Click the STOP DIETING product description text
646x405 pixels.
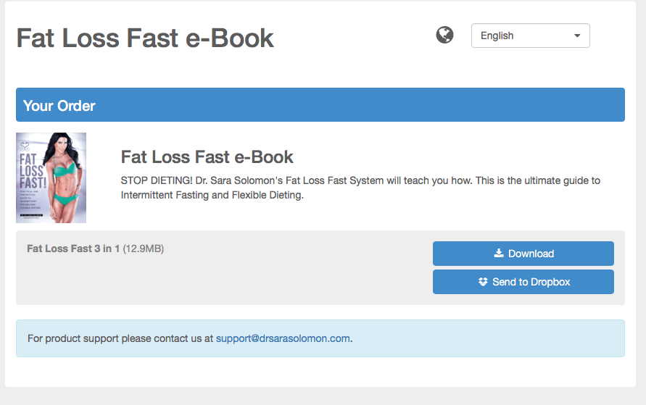[360, 188]
